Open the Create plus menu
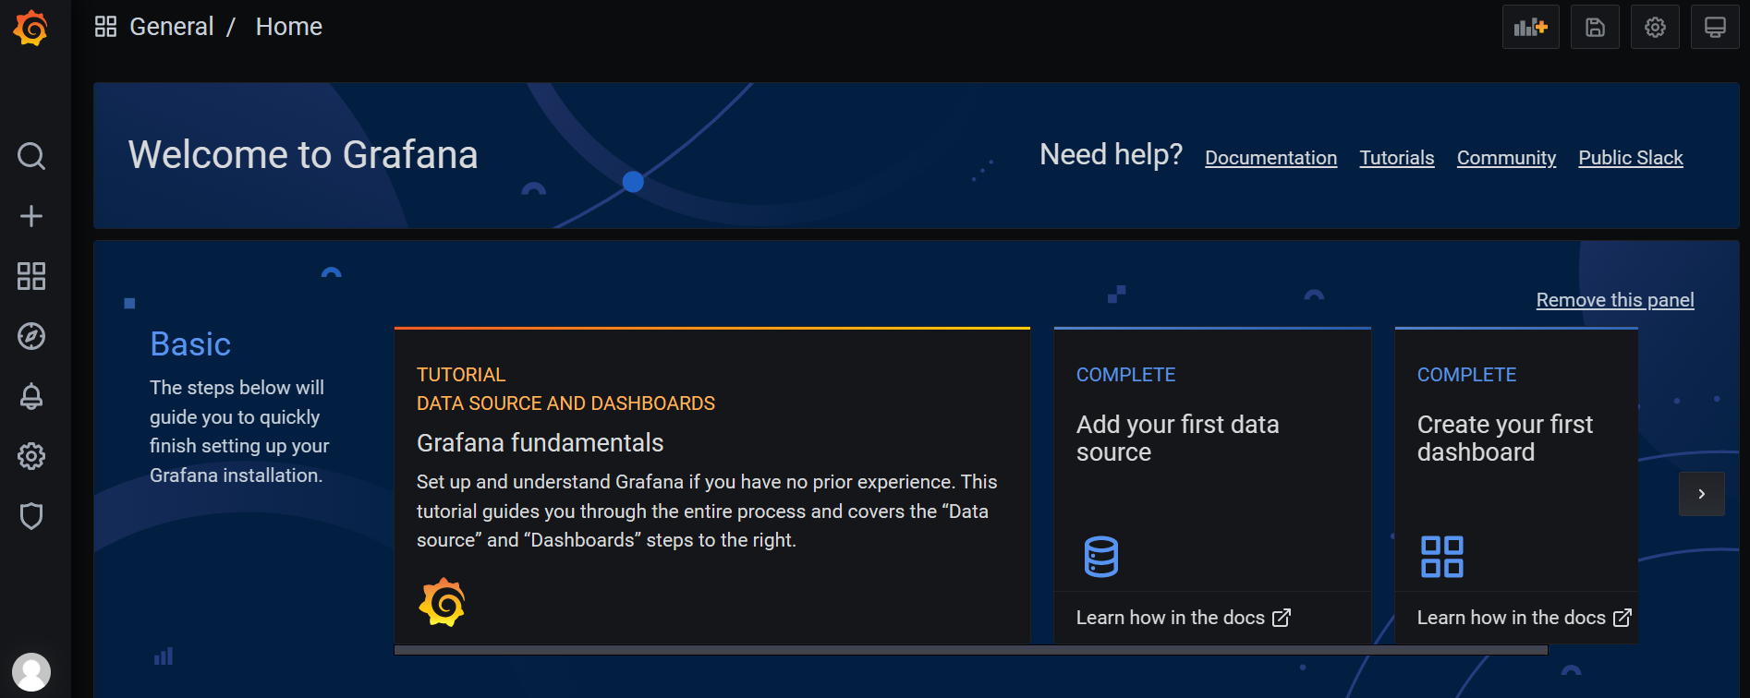This screenshot has width=1750, height=698. coord(31,216)
